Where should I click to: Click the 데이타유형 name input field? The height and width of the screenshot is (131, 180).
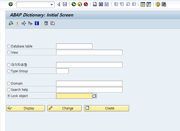[x=89, y=65]
